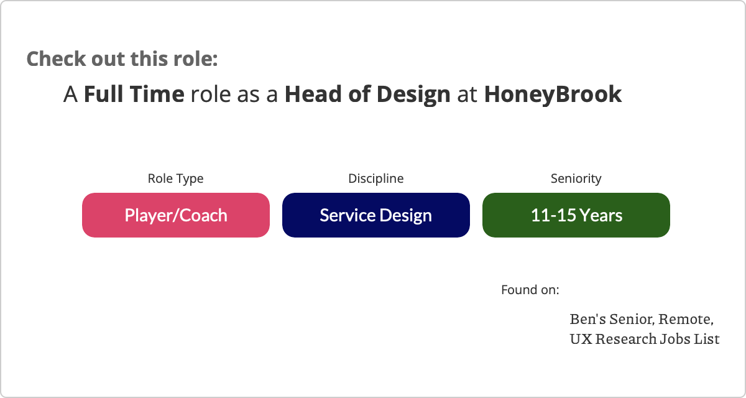Click the 'Check out this role:' heading
Viewport: 746px width, 398px height.
click(x=122, y=59)
